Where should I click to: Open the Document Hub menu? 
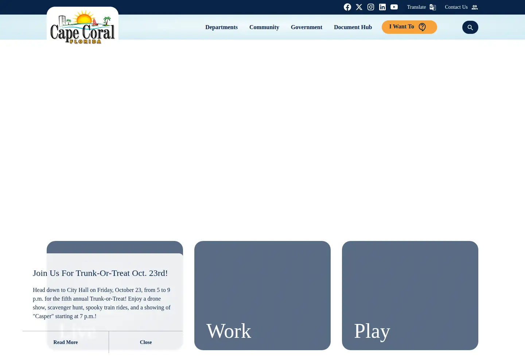[353, 27]
